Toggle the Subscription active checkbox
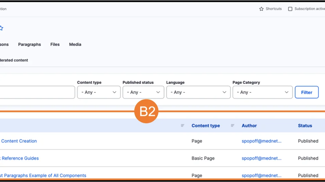 tap(290, 9)
